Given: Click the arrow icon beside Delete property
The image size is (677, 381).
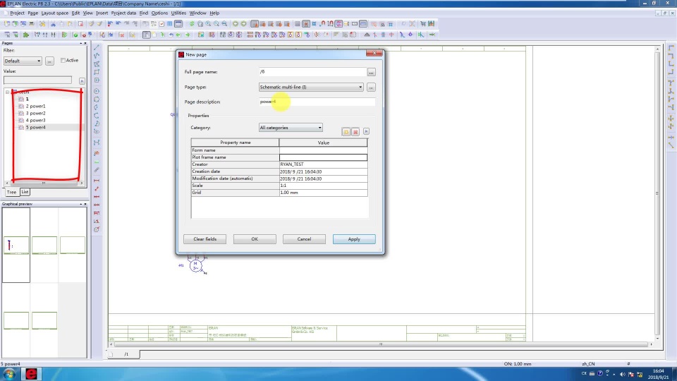Looking at the screenshot, I should click(x=366, y=131).
